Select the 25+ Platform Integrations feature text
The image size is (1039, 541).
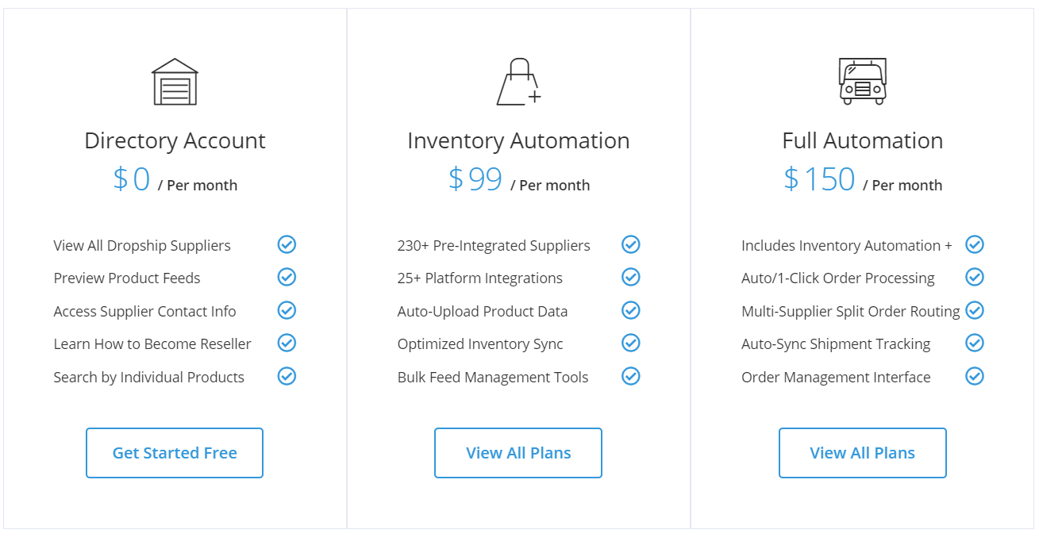pyautogui.click(x=479, y=278)
